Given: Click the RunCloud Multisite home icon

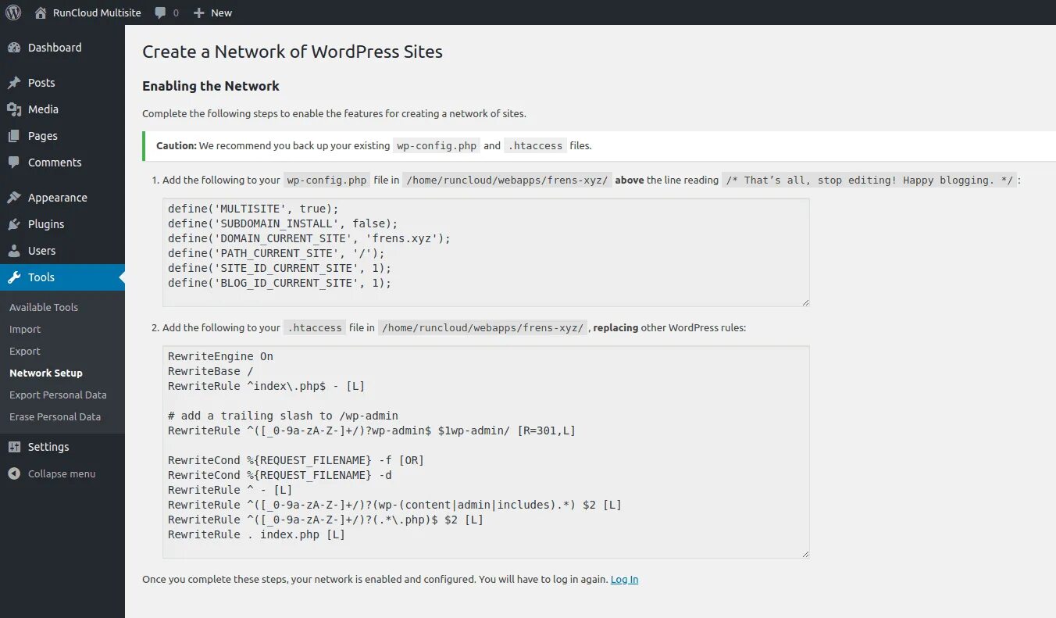Looking at the screenshot, I should pyautogui.click(x=41, y=13).
